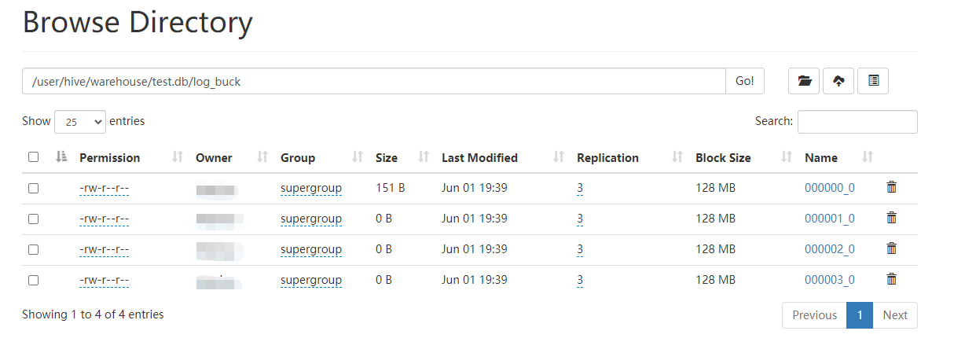Viewport: 965px width, 342px height.
Task: Click the Replication column header text
Action: 607,157
